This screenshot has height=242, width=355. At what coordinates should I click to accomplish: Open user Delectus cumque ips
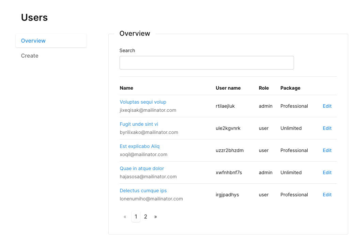click(143, 191)
